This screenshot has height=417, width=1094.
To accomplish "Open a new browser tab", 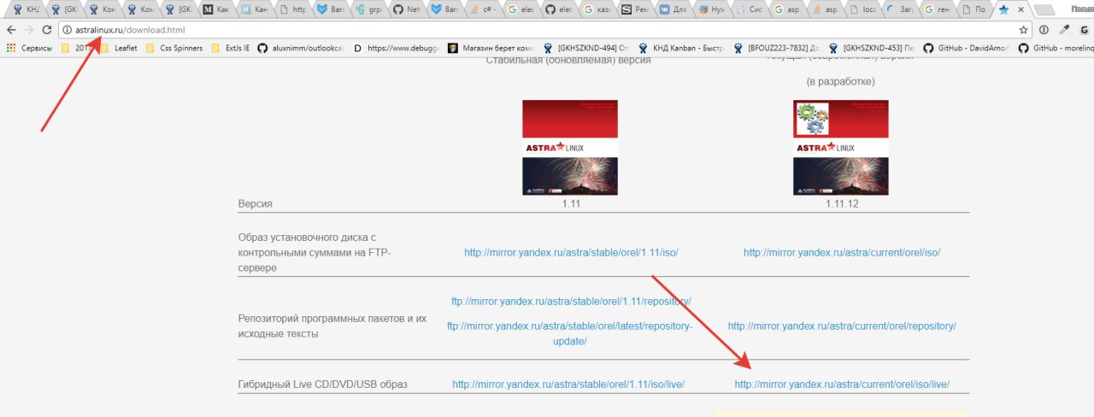I will [1044, 10].
